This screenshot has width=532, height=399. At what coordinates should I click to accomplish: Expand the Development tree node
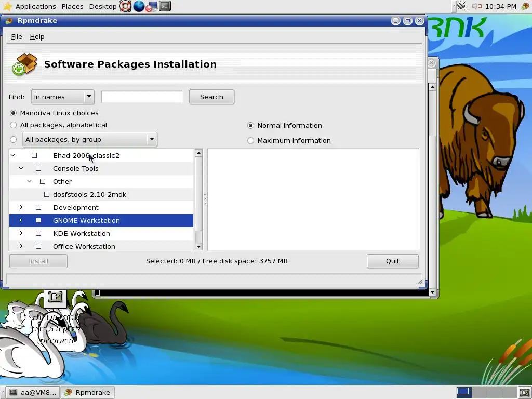coord(21,207)
